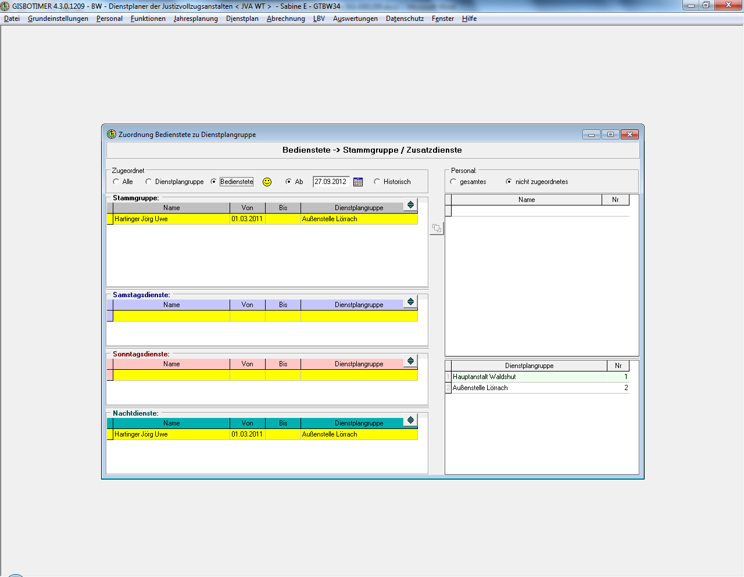Screen dimensions: 744x577
Task: Open the Jahresplanung menu
Action: [195, 19]
